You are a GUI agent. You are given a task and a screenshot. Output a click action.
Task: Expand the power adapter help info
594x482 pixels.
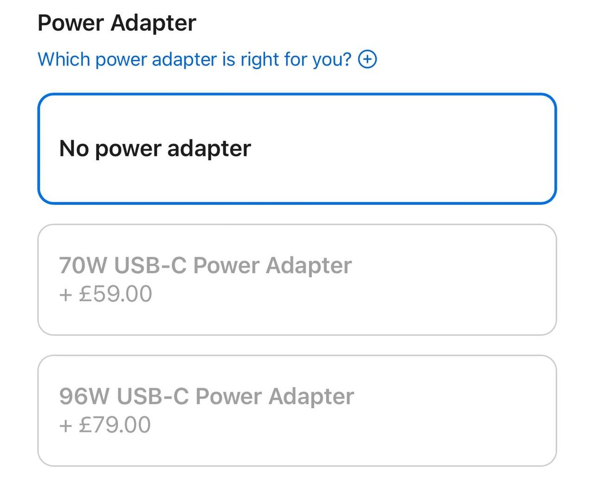point(367,60)
